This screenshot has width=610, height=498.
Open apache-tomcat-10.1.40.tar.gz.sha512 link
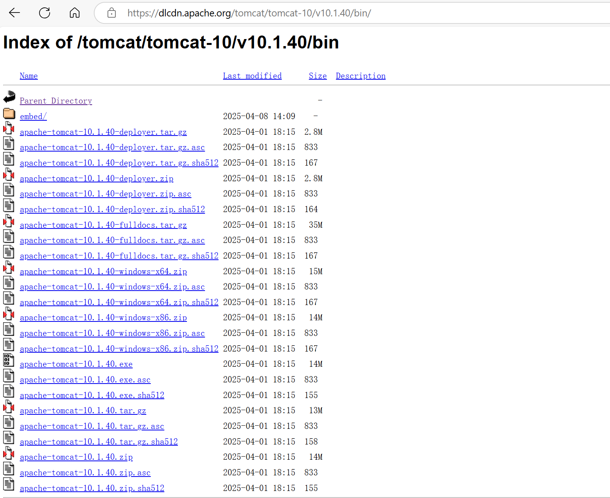tap(99, 442)
